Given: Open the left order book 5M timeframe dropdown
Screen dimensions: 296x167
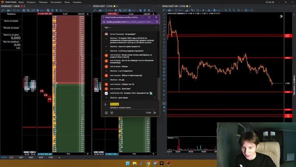Looking at the screenshot, I should (17, 10).
